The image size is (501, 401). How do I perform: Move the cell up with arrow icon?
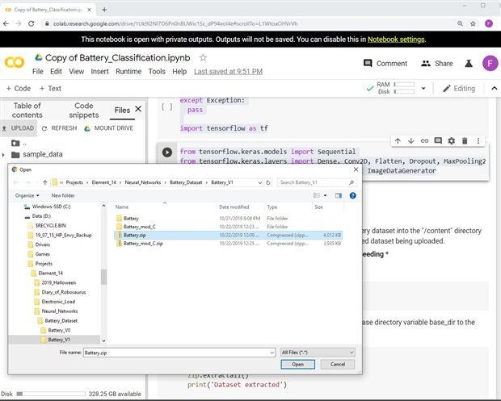[398, 141]
